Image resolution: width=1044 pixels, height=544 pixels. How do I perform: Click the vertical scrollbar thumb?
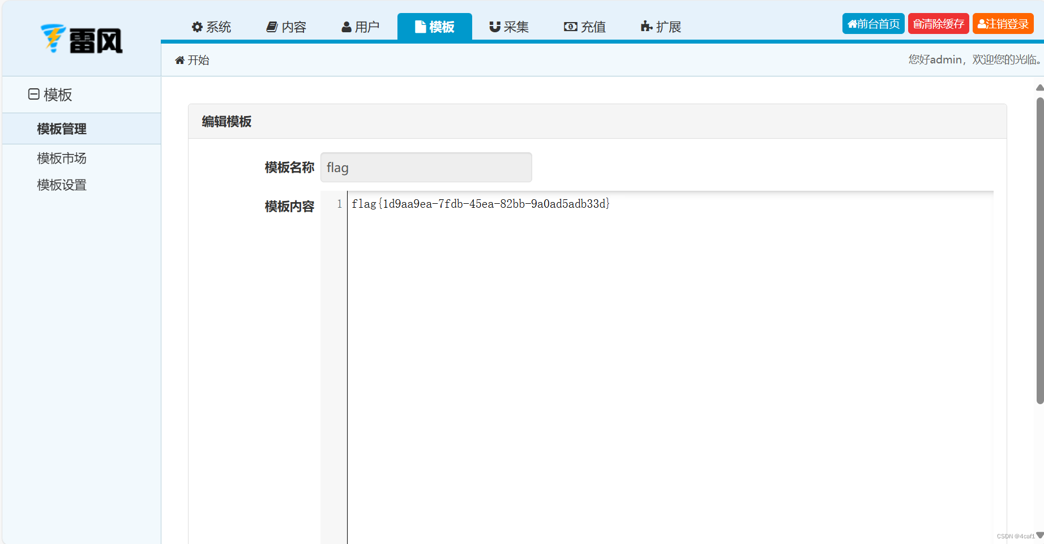coord(1040,251)
